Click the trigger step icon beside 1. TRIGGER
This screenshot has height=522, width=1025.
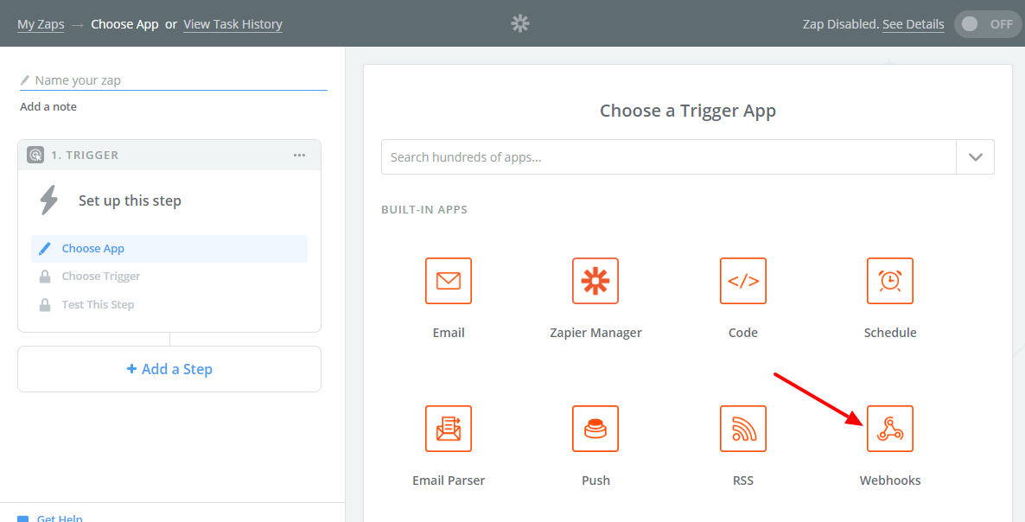click(x=35, y=155)
